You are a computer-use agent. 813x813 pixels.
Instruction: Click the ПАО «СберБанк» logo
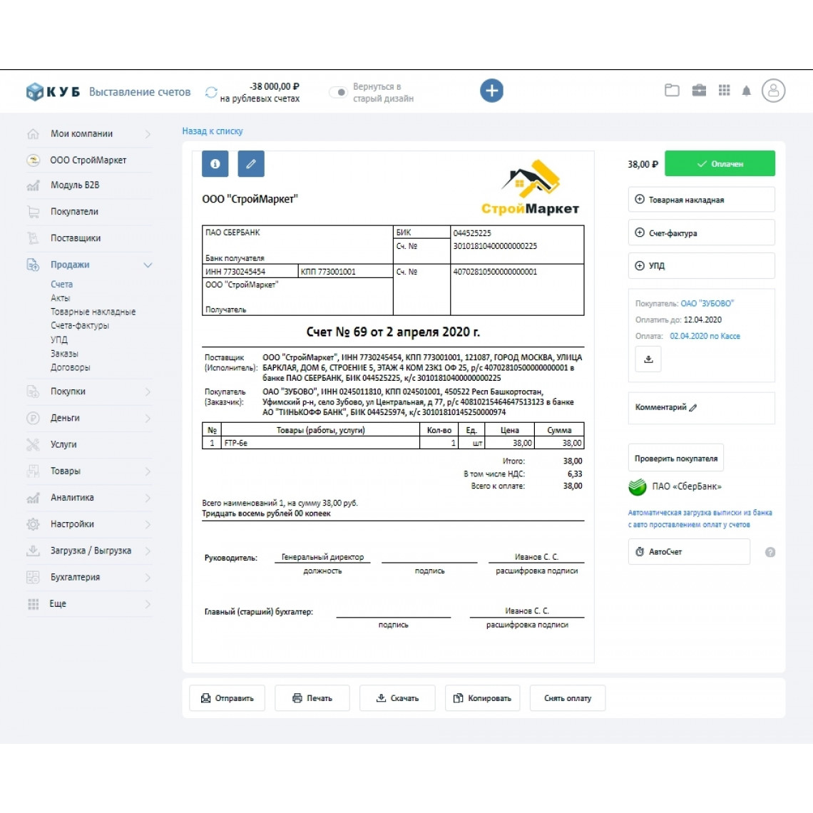tap(638, 486)
